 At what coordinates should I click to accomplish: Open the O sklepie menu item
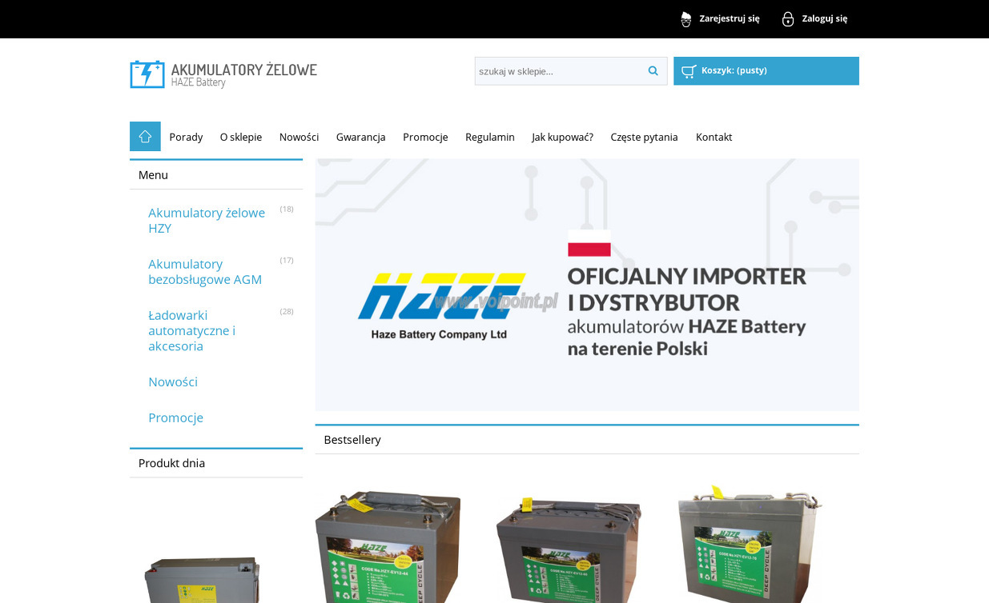tap(241, 137)
